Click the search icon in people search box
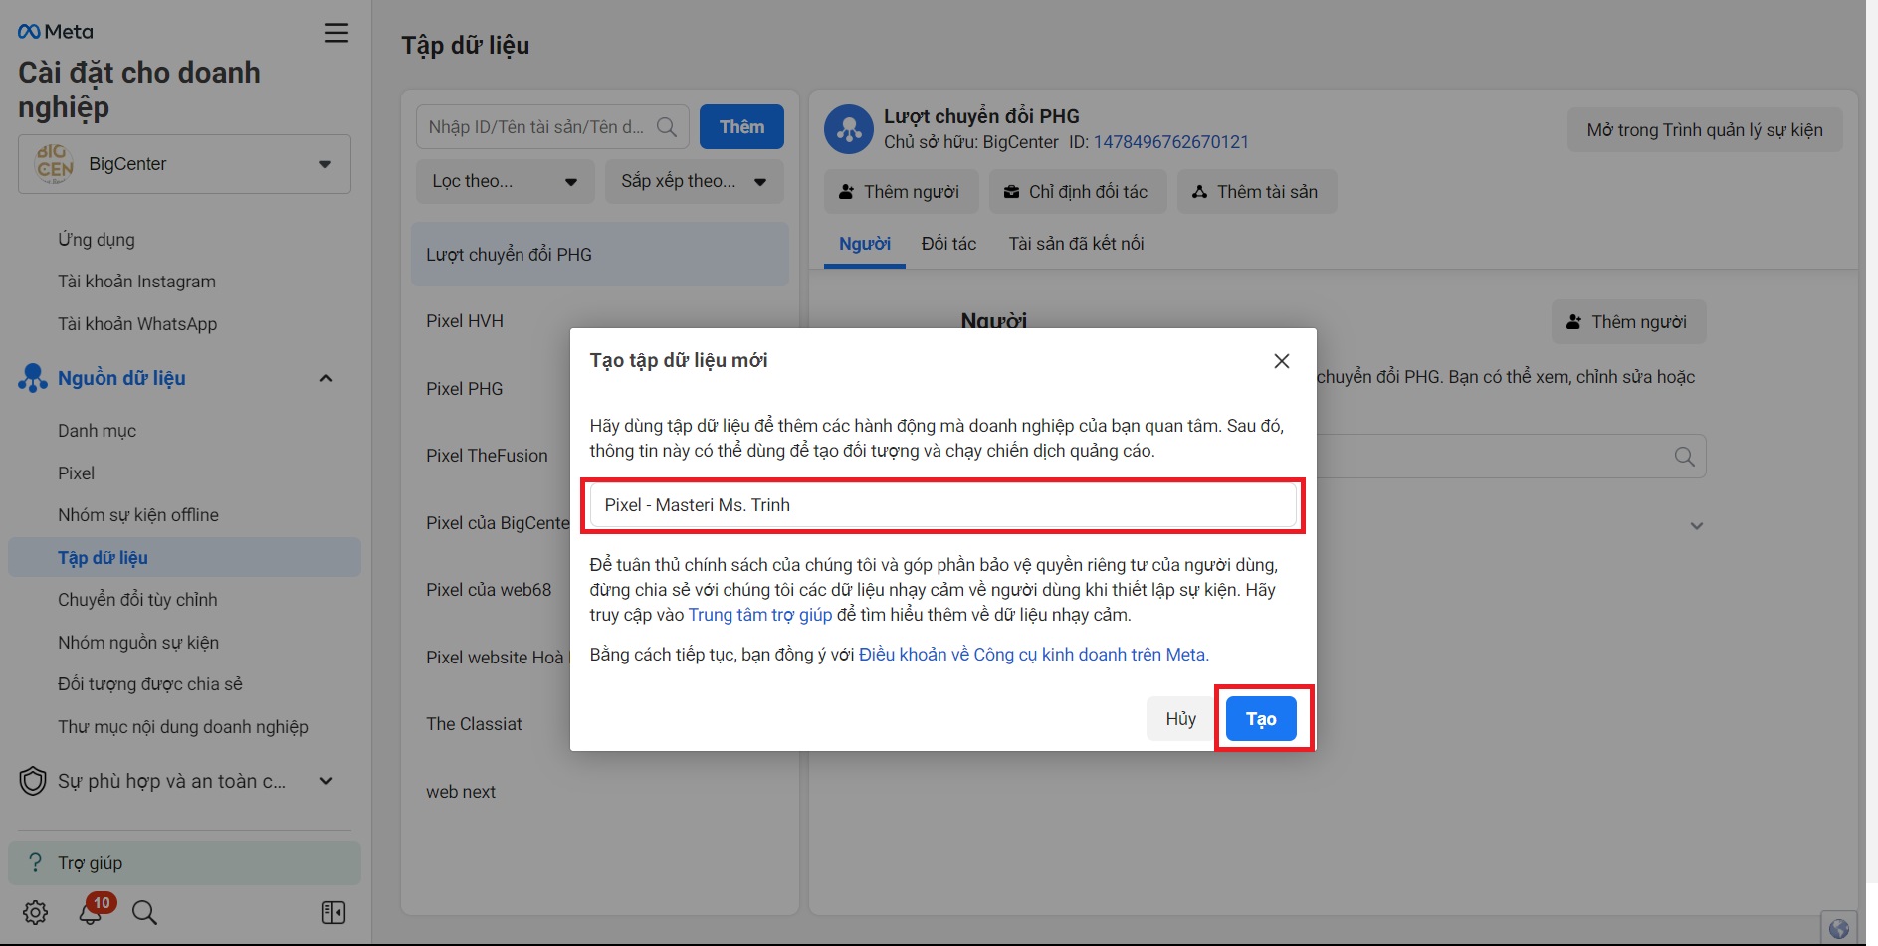Image resolution: width=1878 pixels, height=946 pixels. [x=1685, y=457]
